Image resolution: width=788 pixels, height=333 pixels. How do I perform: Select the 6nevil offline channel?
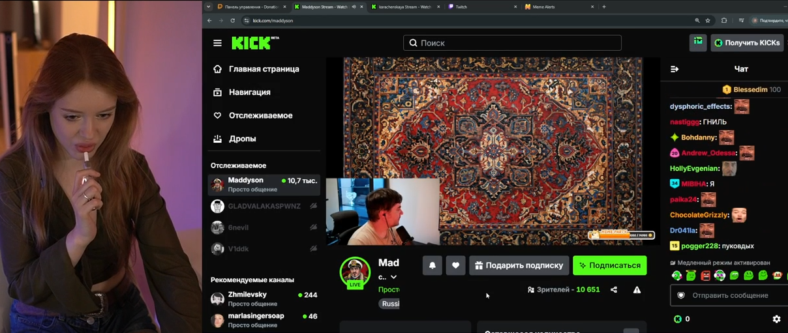[264, 227]
